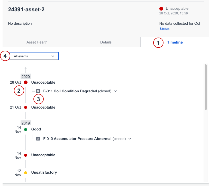The width and height of the screenshot is (209, 186).
Task: Expand the F-011 Coil Condition Degraded entry
Action: pos(115,91)
